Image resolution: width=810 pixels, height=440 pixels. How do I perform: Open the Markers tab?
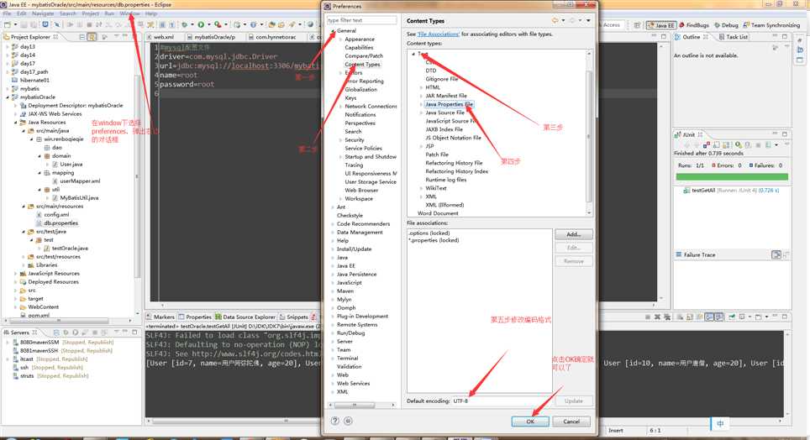160,317
